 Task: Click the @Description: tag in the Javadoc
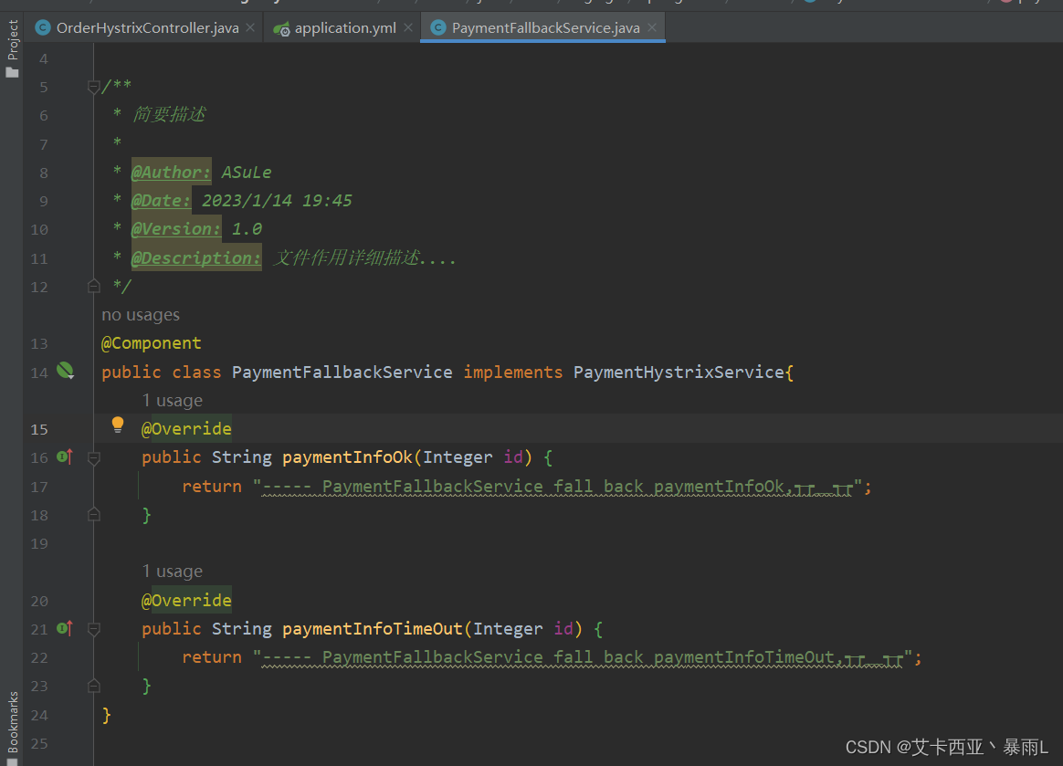click(x=196, y=258)
